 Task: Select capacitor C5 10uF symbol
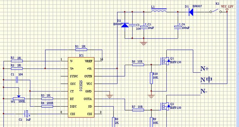pyautogui.click(x=144, y=27)
